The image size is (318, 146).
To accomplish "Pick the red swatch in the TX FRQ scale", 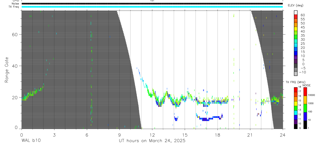I will (x=295, y=90).
